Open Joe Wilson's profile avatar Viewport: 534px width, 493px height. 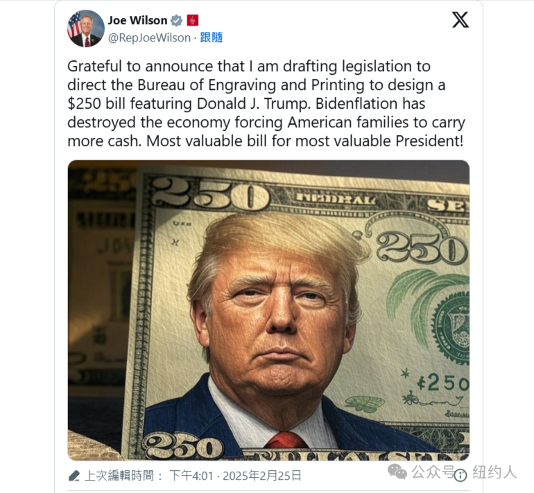tap(86, 28)
